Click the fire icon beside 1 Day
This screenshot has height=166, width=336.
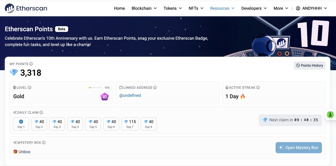(x=242, y=96)
